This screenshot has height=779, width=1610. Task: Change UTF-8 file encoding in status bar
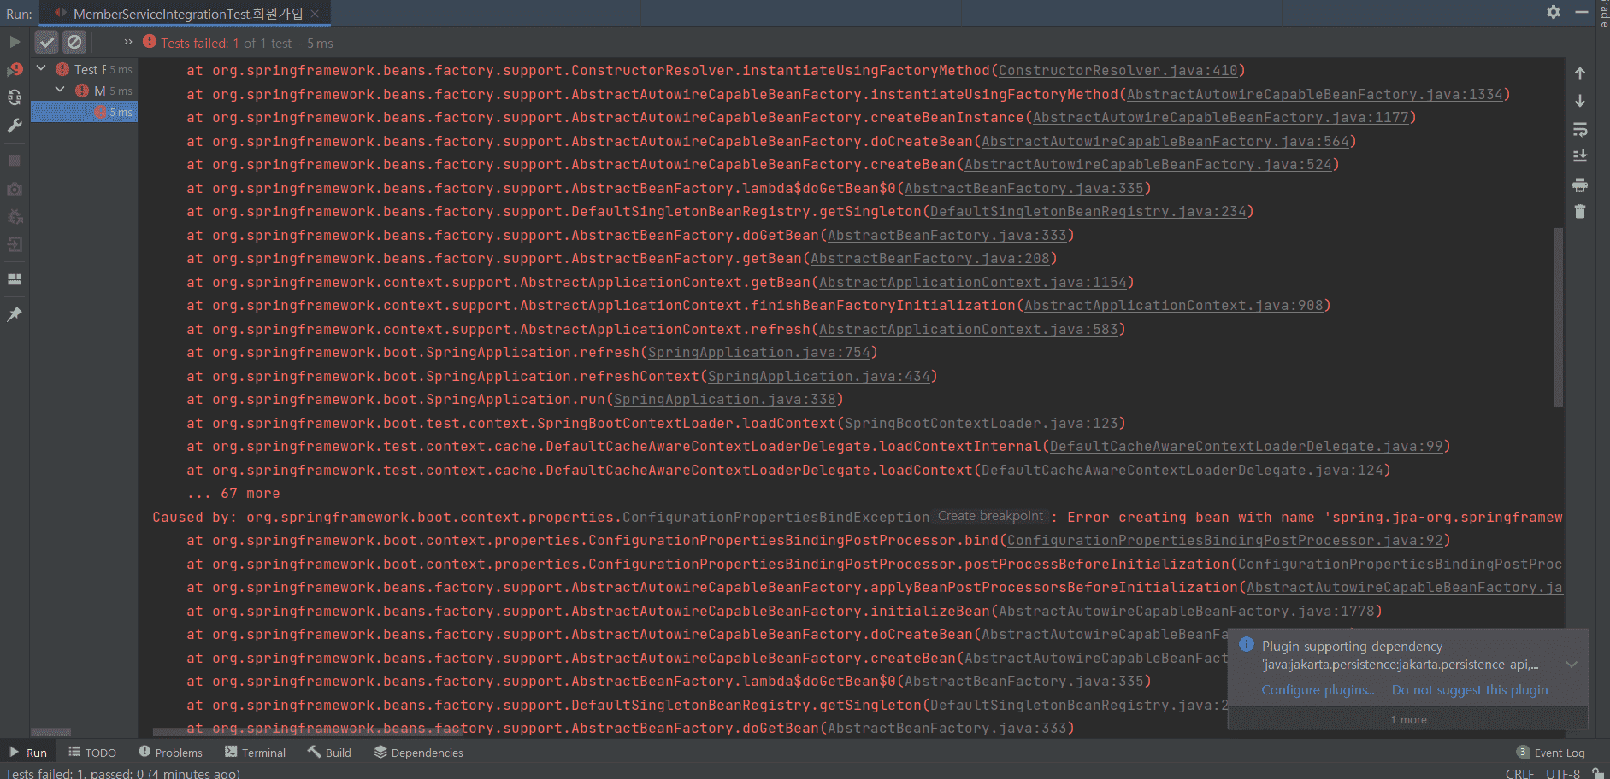click(x=1563, y=773)
